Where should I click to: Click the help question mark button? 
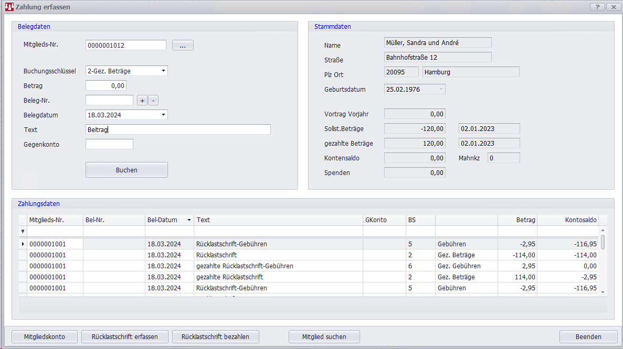[597, 7]
